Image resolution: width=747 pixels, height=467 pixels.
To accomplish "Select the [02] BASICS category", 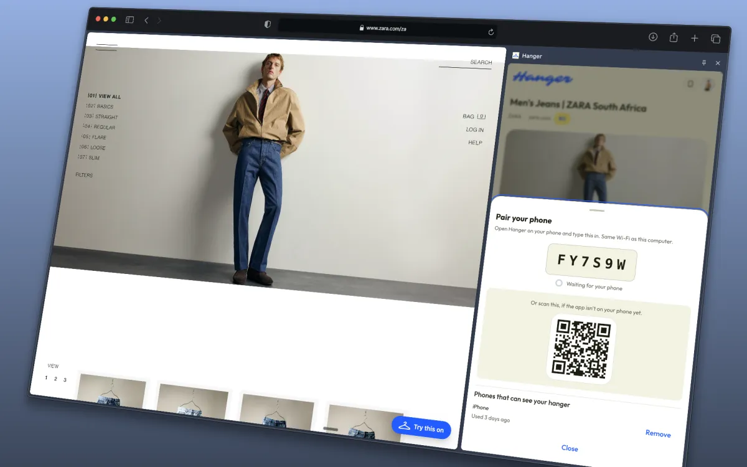I will point(100,106).
